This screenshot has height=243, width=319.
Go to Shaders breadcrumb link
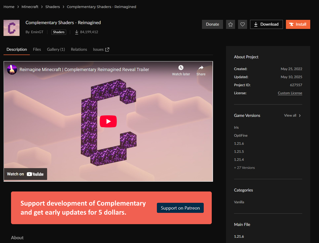pos(53,7)
